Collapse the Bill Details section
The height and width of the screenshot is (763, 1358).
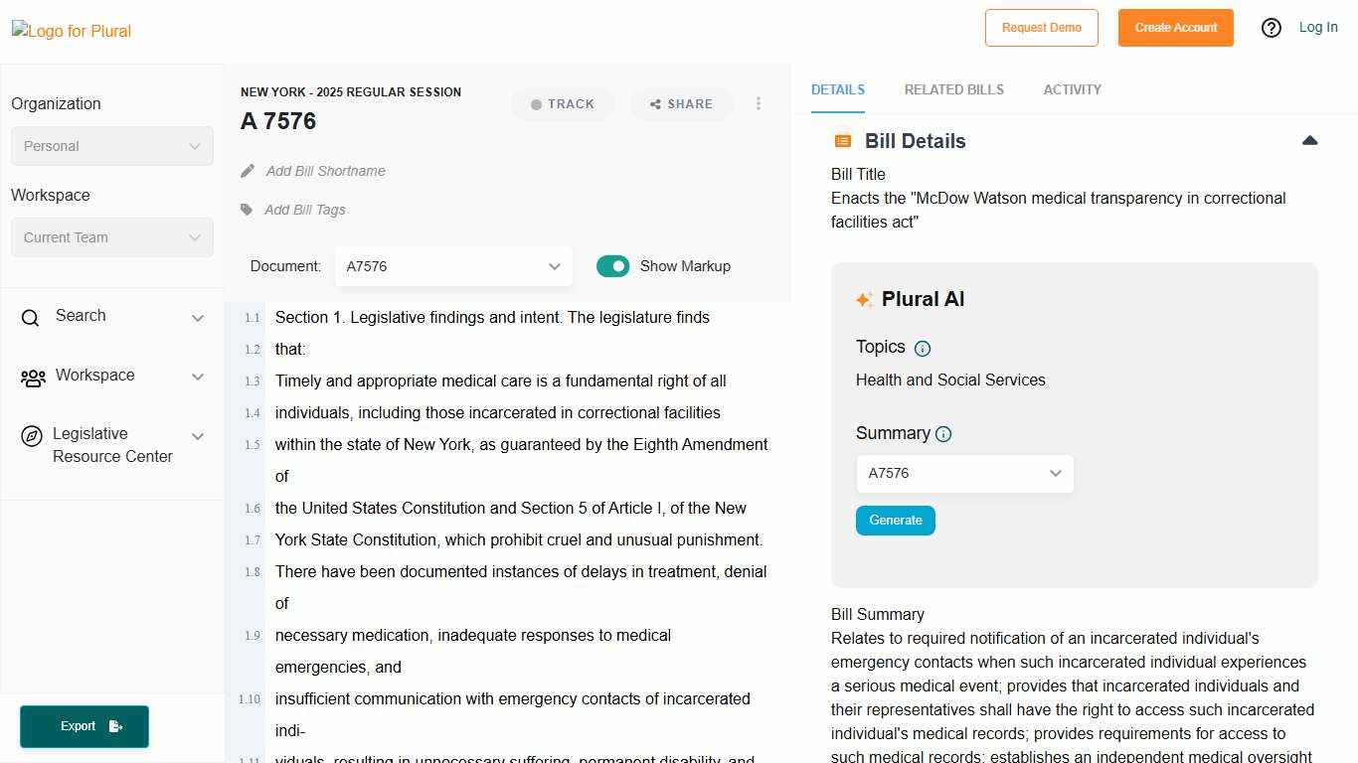pos(1309,141)
